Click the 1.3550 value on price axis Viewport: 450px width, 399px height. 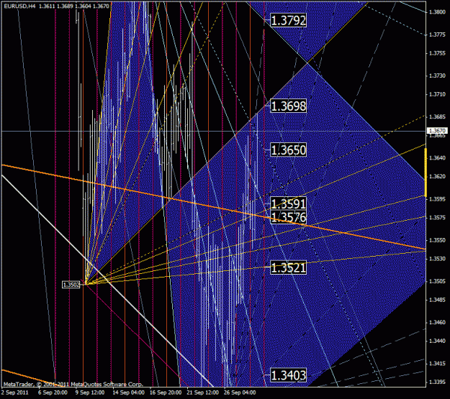click(437, 240)
